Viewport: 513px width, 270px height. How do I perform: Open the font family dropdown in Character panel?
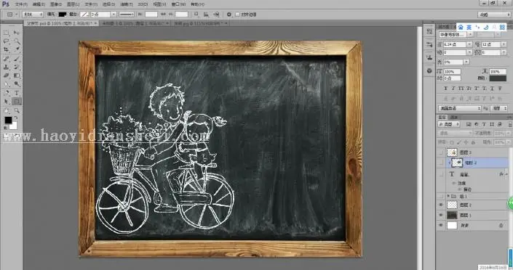[x=456, y=34]
